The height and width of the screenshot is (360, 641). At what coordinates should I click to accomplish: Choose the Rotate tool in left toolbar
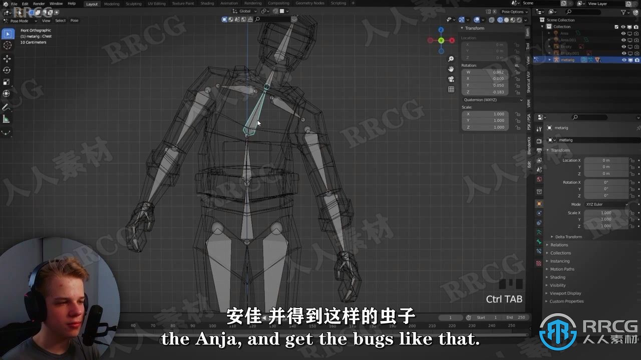coord(8,70)
